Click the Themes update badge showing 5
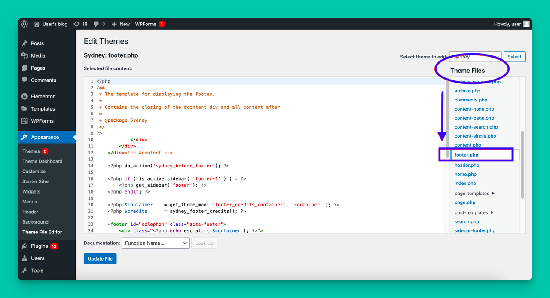The height and width of the screenshot is (298, 550). pos(45,151)
